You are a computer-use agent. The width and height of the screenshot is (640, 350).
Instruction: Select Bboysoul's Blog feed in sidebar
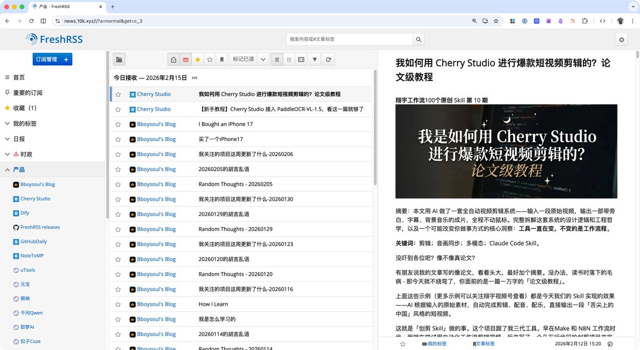(37, 185)
